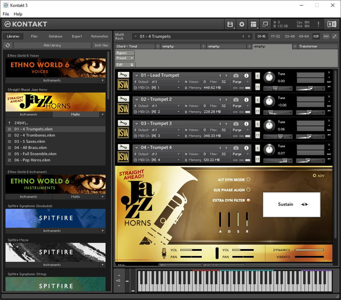
Task: Click the KSP button
Action: click(x=316, y=36)
